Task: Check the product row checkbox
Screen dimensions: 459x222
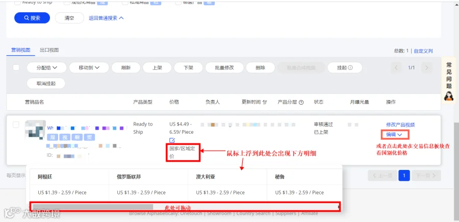Action: tap(16, 125)
